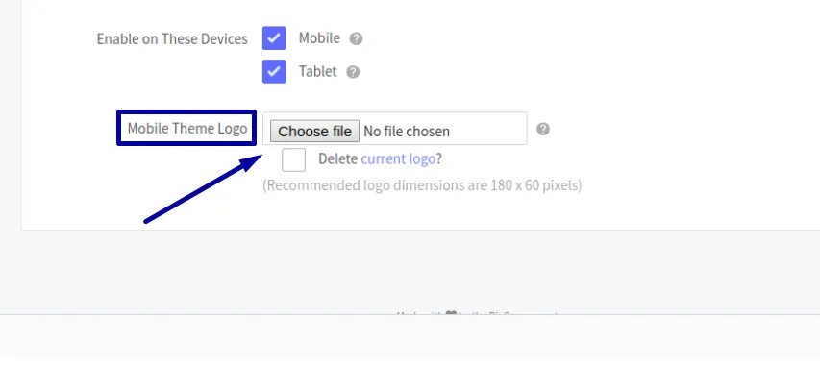Click the cut-off footer text line
This screenshot has height=365, width=820.
point(477,314)
